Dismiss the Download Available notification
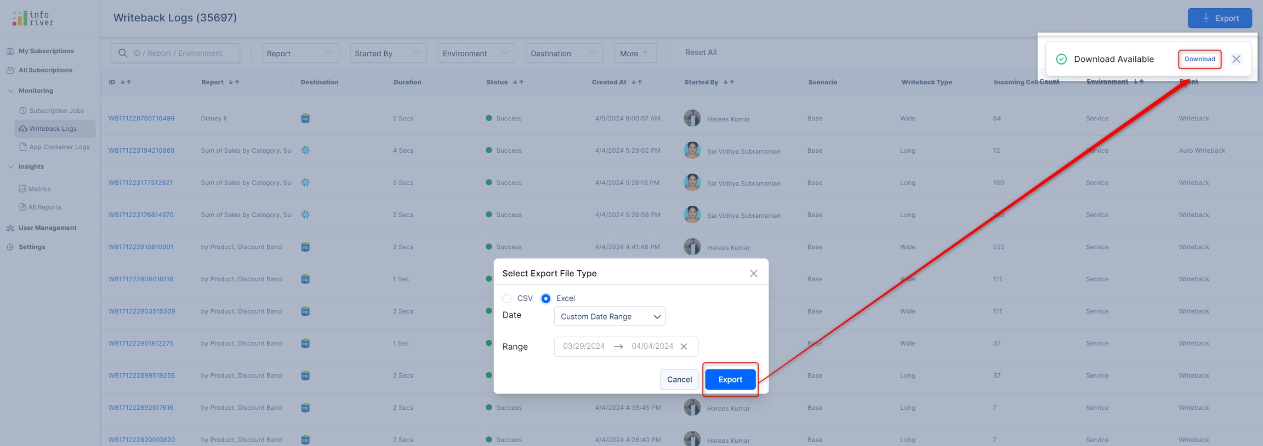Image resolution: width=1263 pixels, height=446 pixels. pyautogui.click(x=1236, y=59)
